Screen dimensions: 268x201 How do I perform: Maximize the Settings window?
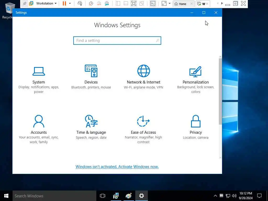click(x=204, y=13)
